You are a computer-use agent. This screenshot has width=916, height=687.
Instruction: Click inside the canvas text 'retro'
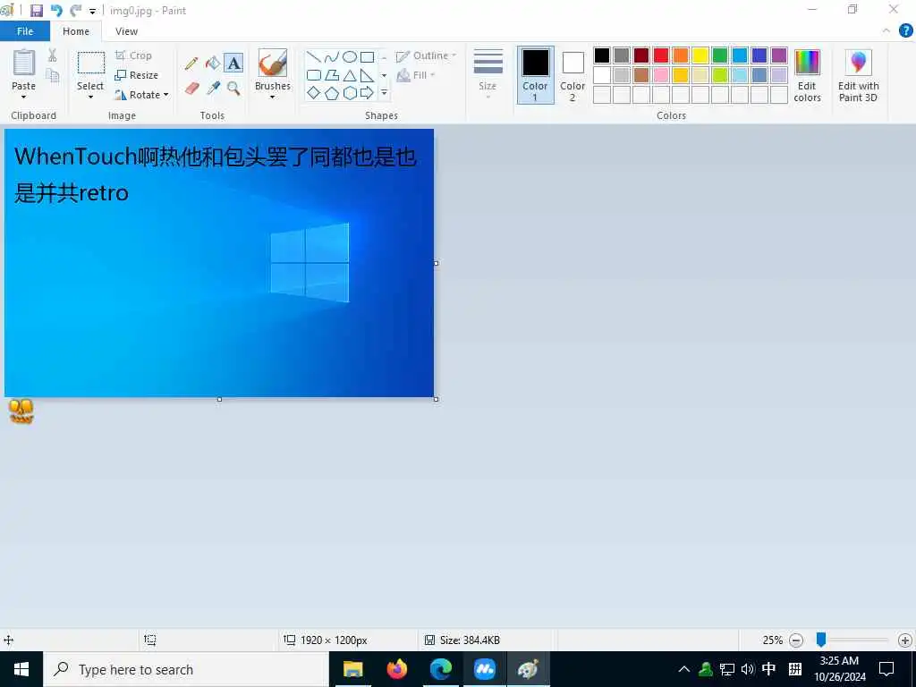104,193
